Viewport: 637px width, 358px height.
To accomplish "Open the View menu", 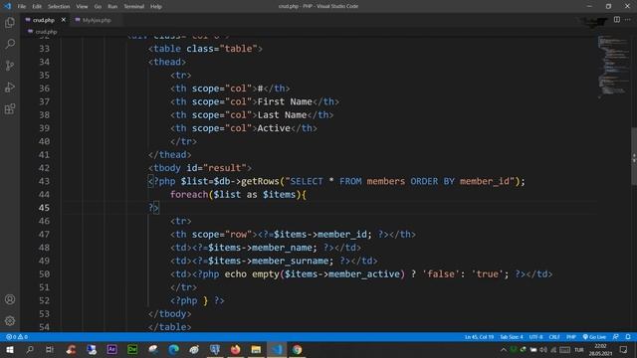I will 82,7.
